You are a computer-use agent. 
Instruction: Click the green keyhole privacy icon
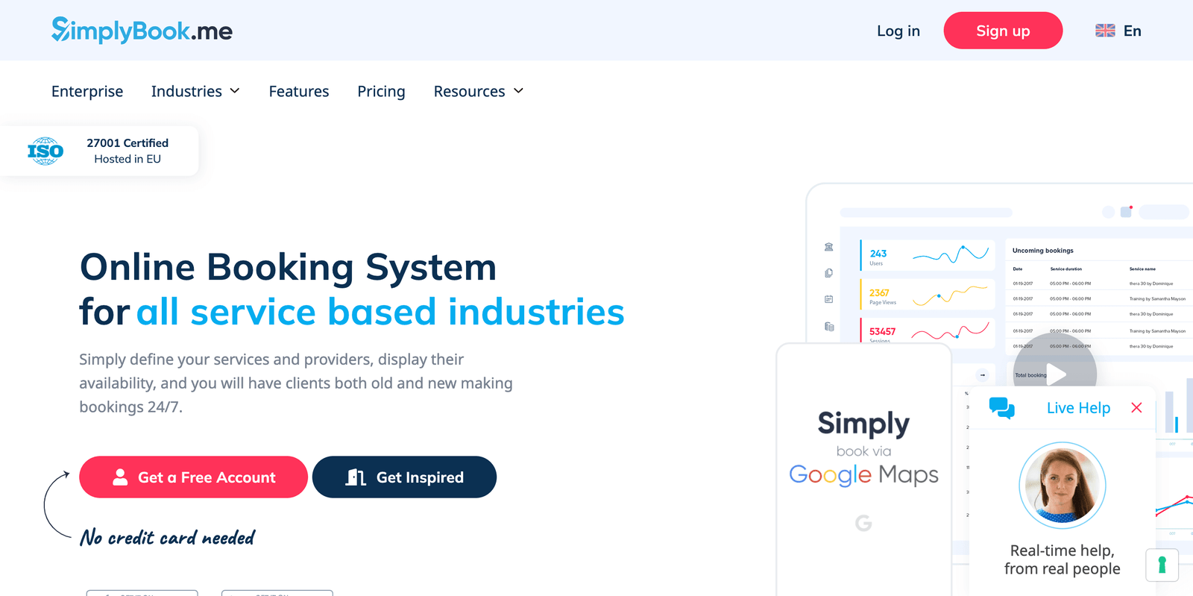coord(1162,565)
